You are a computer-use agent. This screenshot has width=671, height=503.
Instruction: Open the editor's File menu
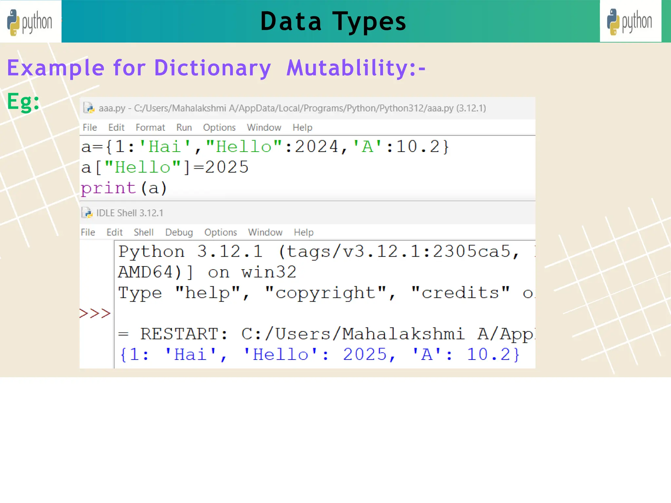pos(89,127)
